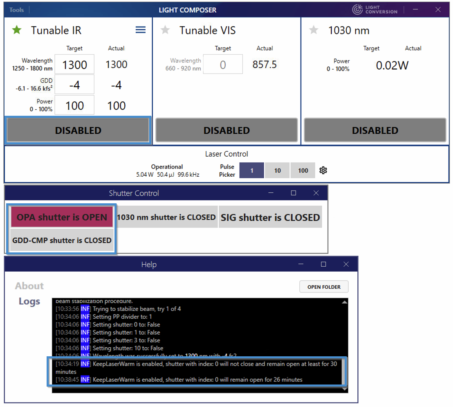Click the log scrollbar up arrow
Screen dimensions: 453x407
click(x=344, y=302)
